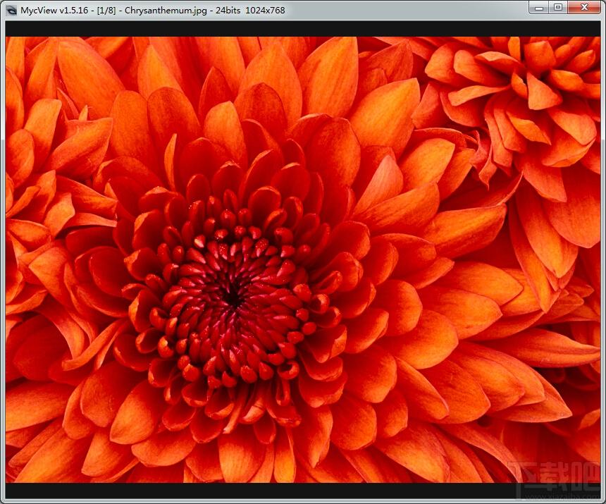Click the [1/8] image counter in title
The height and width of the screenshot is (504, 606).
tap(106, 11)
